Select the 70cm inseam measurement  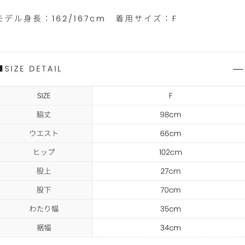pos(171,190)
